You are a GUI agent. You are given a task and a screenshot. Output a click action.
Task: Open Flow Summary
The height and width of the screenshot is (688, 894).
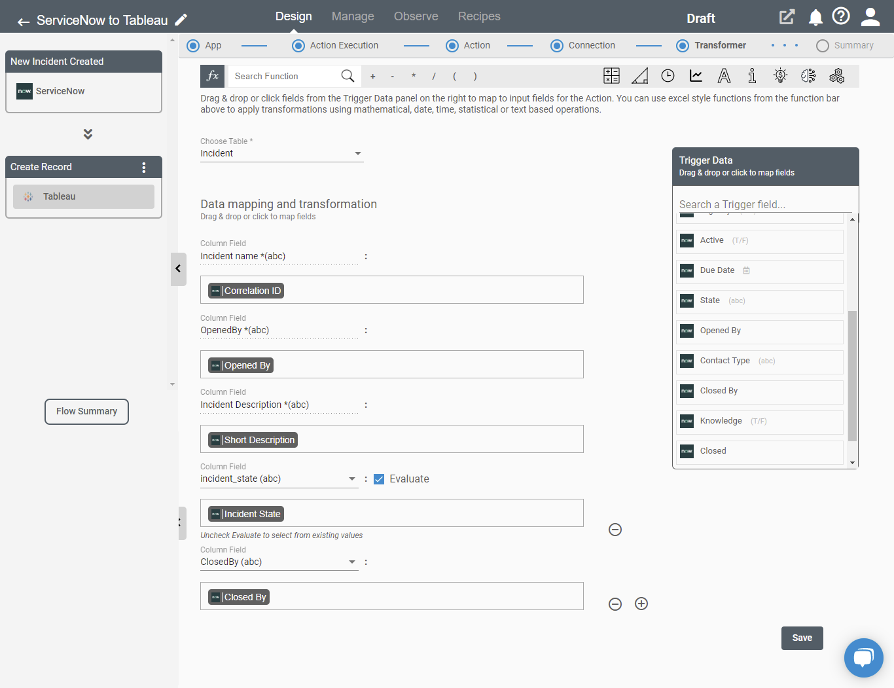[x=86, y=412]
